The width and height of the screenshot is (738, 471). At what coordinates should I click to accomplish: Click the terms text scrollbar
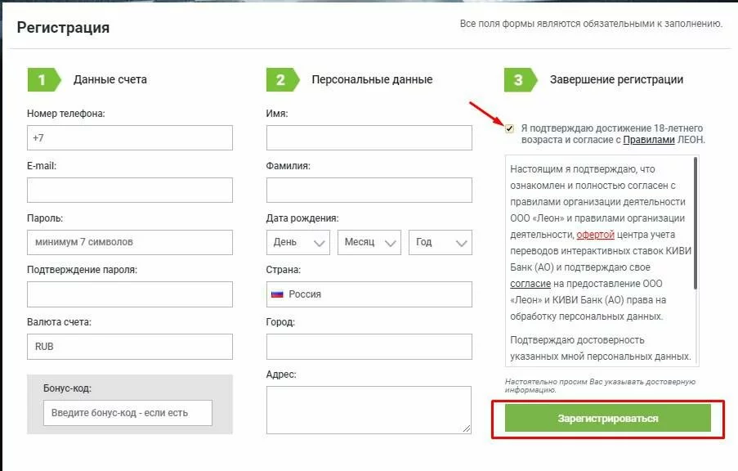(696, 221)
